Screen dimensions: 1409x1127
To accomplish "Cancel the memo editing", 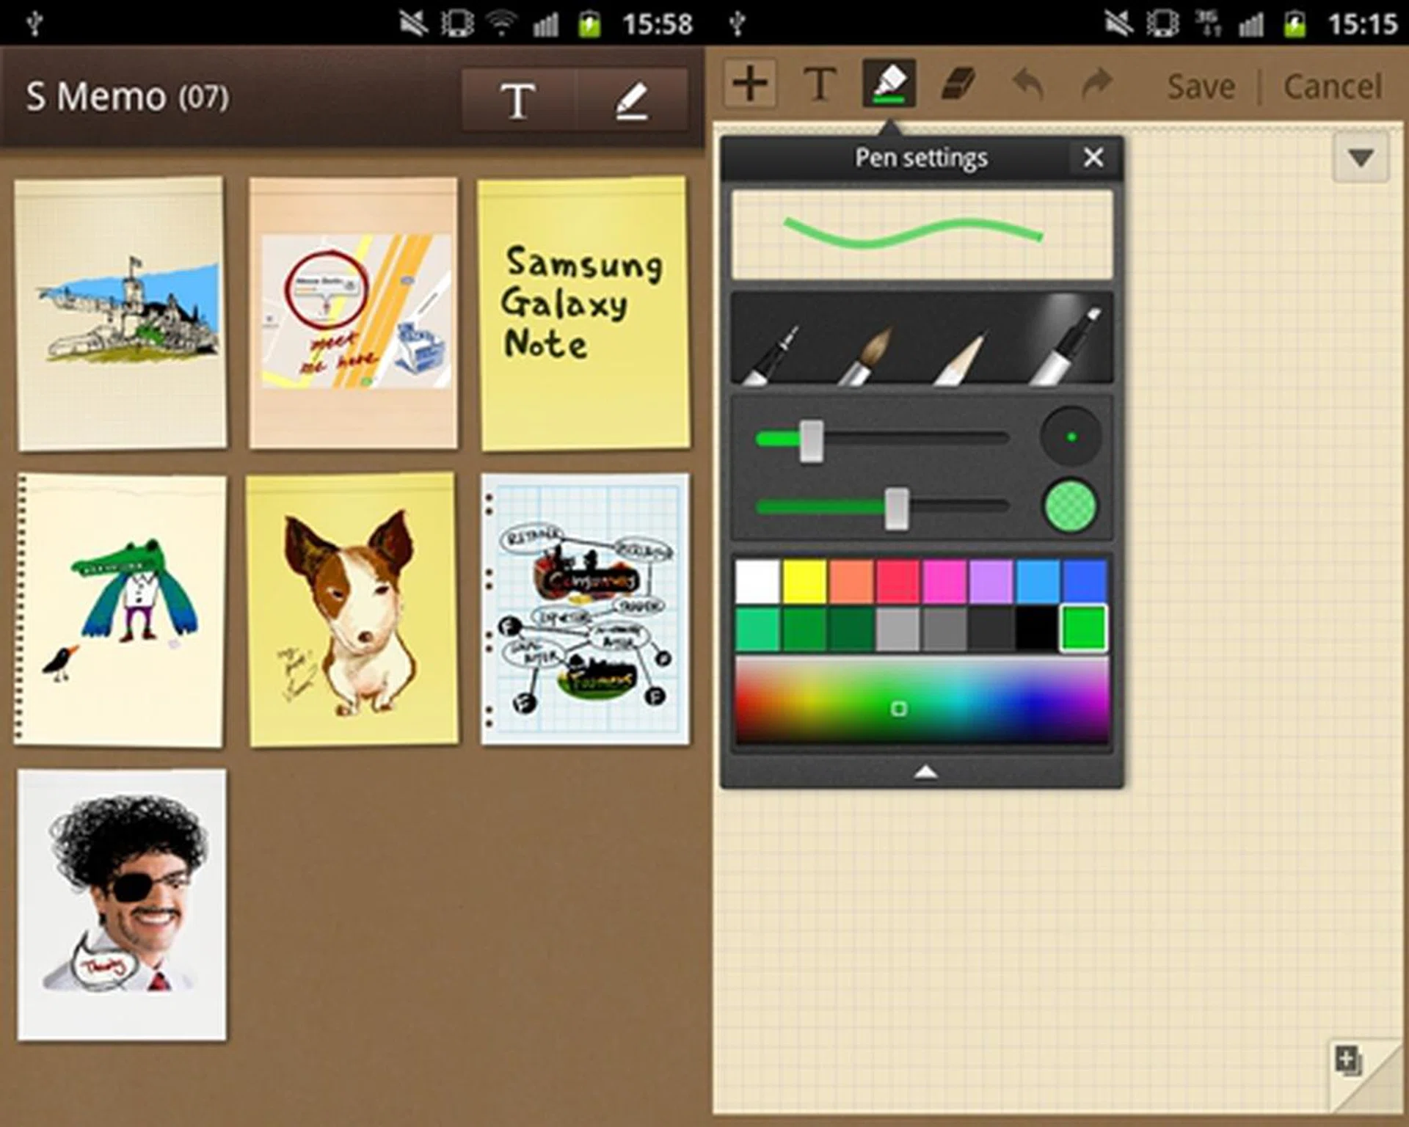I will [x=1332, y=87].
